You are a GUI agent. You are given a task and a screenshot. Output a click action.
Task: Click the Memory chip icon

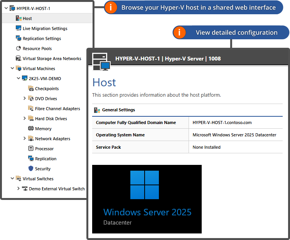(31, 128)
